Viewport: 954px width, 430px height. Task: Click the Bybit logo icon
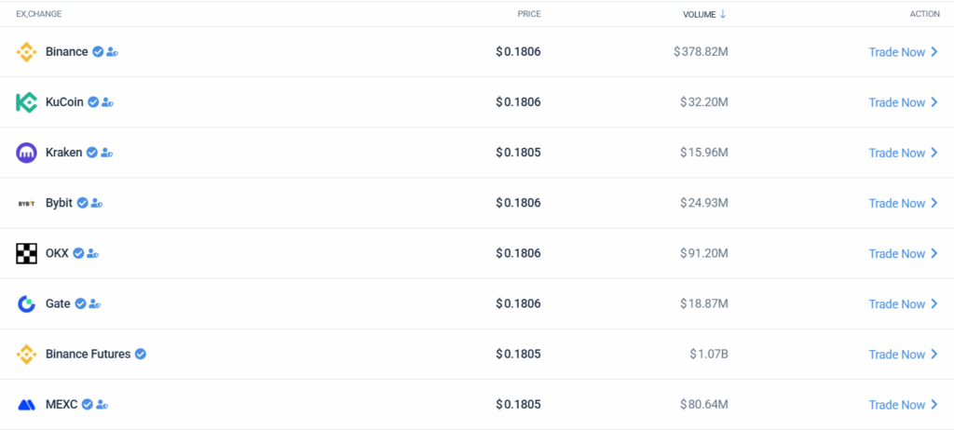[x=26, y=203]
